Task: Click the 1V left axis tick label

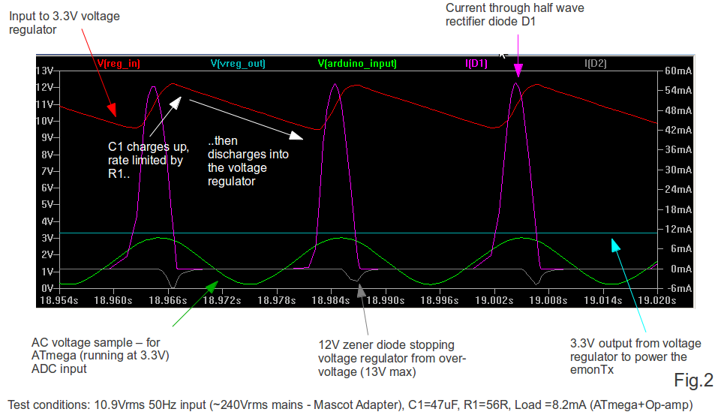Action: tap(47, 272)
